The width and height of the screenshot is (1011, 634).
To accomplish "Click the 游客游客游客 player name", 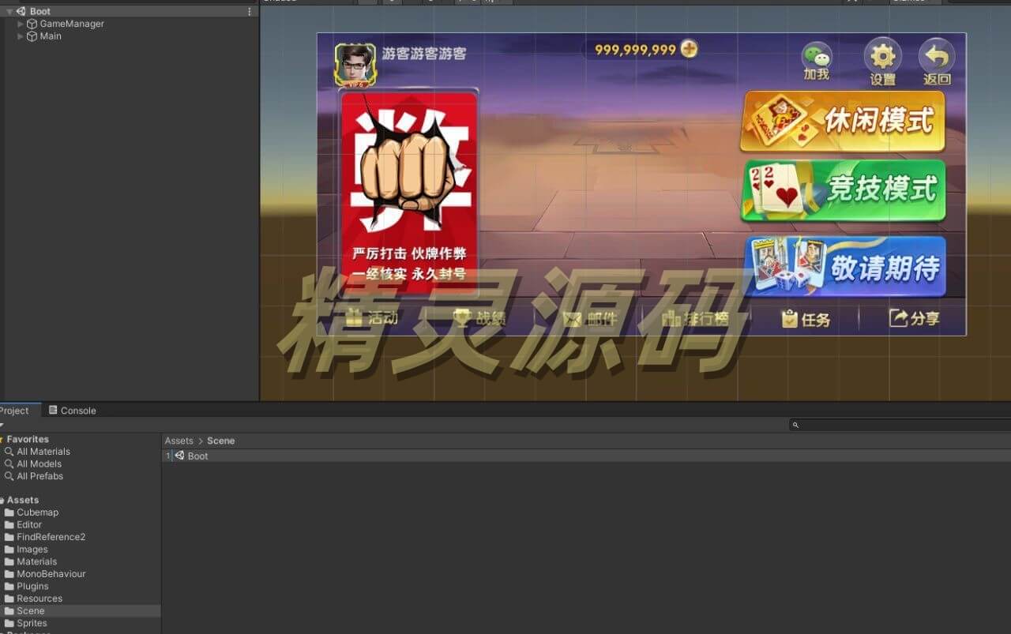I will coord(424,54).
